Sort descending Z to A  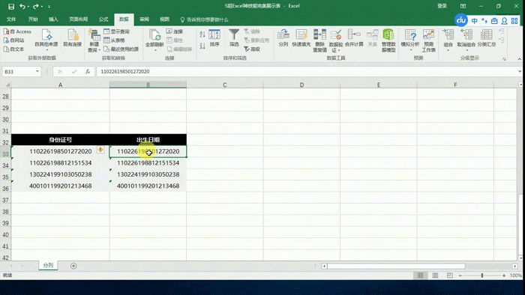202,46
